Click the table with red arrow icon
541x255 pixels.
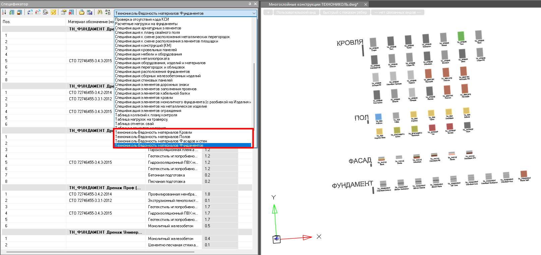71,12
